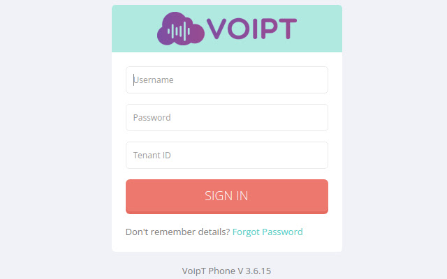Click the white card area beside Forgot Password
This screenshot has height=279, width=447.
[x=323, y=232]
